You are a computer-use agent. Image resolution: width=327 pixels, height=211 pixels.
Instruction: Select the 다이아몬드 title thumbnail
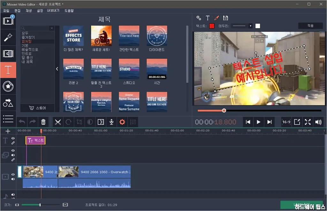pyautogui.click(x=157, y=36)
